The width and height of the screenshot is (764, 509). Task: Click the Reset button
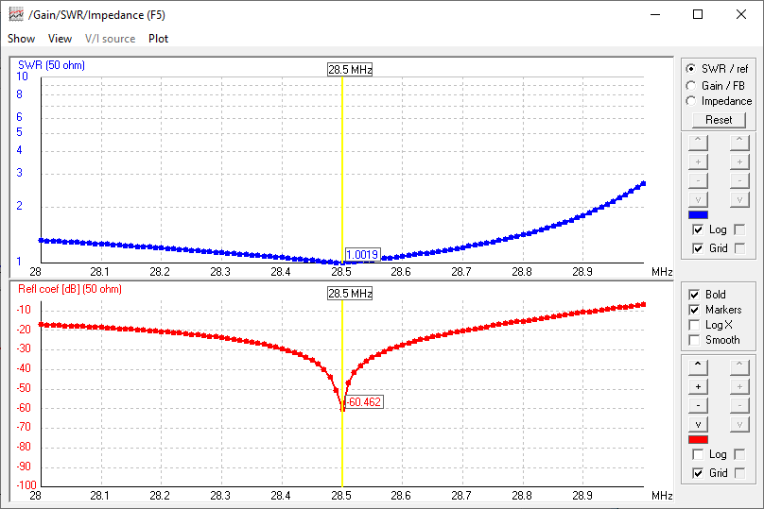(x=719, y=120)
